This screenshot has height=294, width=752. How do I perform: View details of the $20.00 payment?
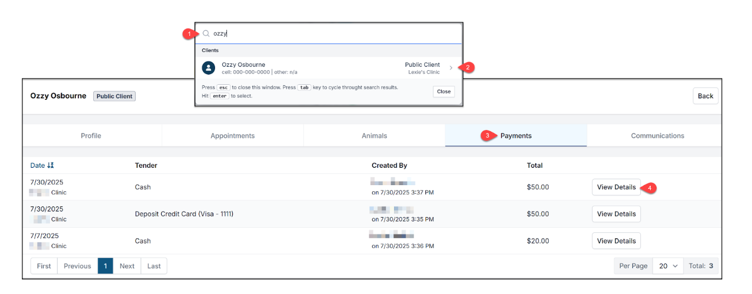click(616, 241)
